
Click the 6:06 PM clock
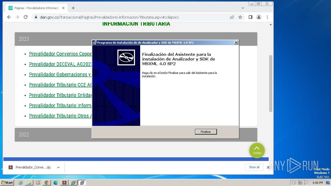318,183
